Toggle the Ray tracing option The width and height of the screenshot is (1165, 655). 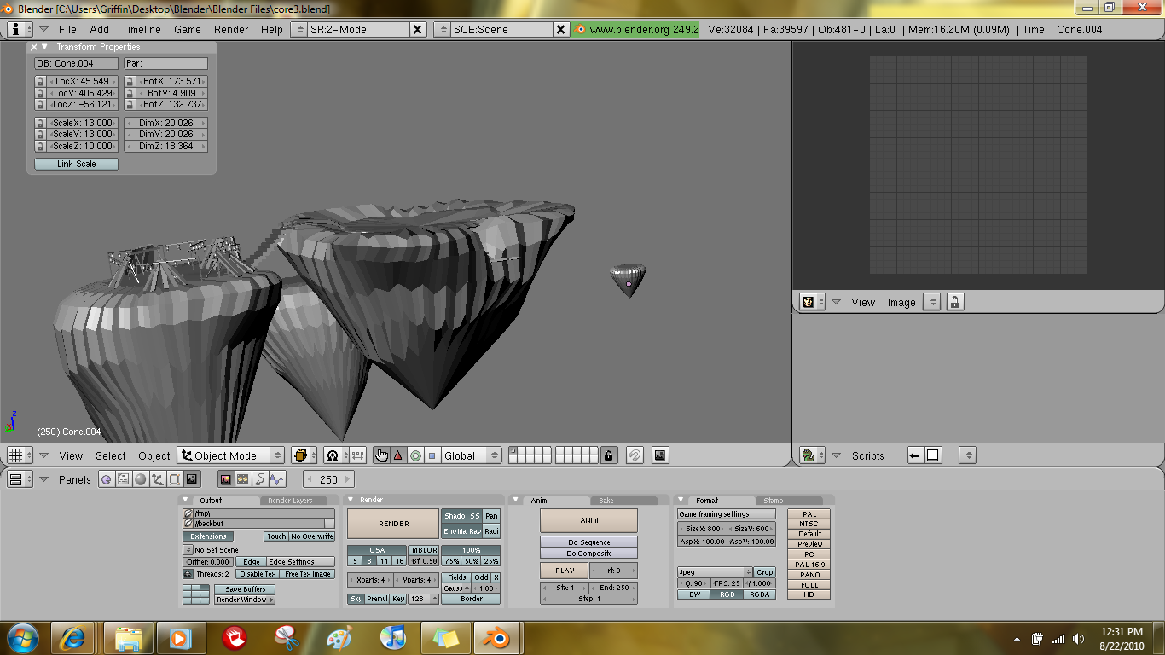coord(475,531)
